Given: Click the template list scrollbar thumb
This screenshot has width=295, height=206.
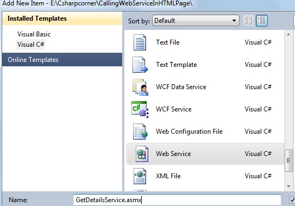Looking at the screenshot, I should tap(288, 160).
